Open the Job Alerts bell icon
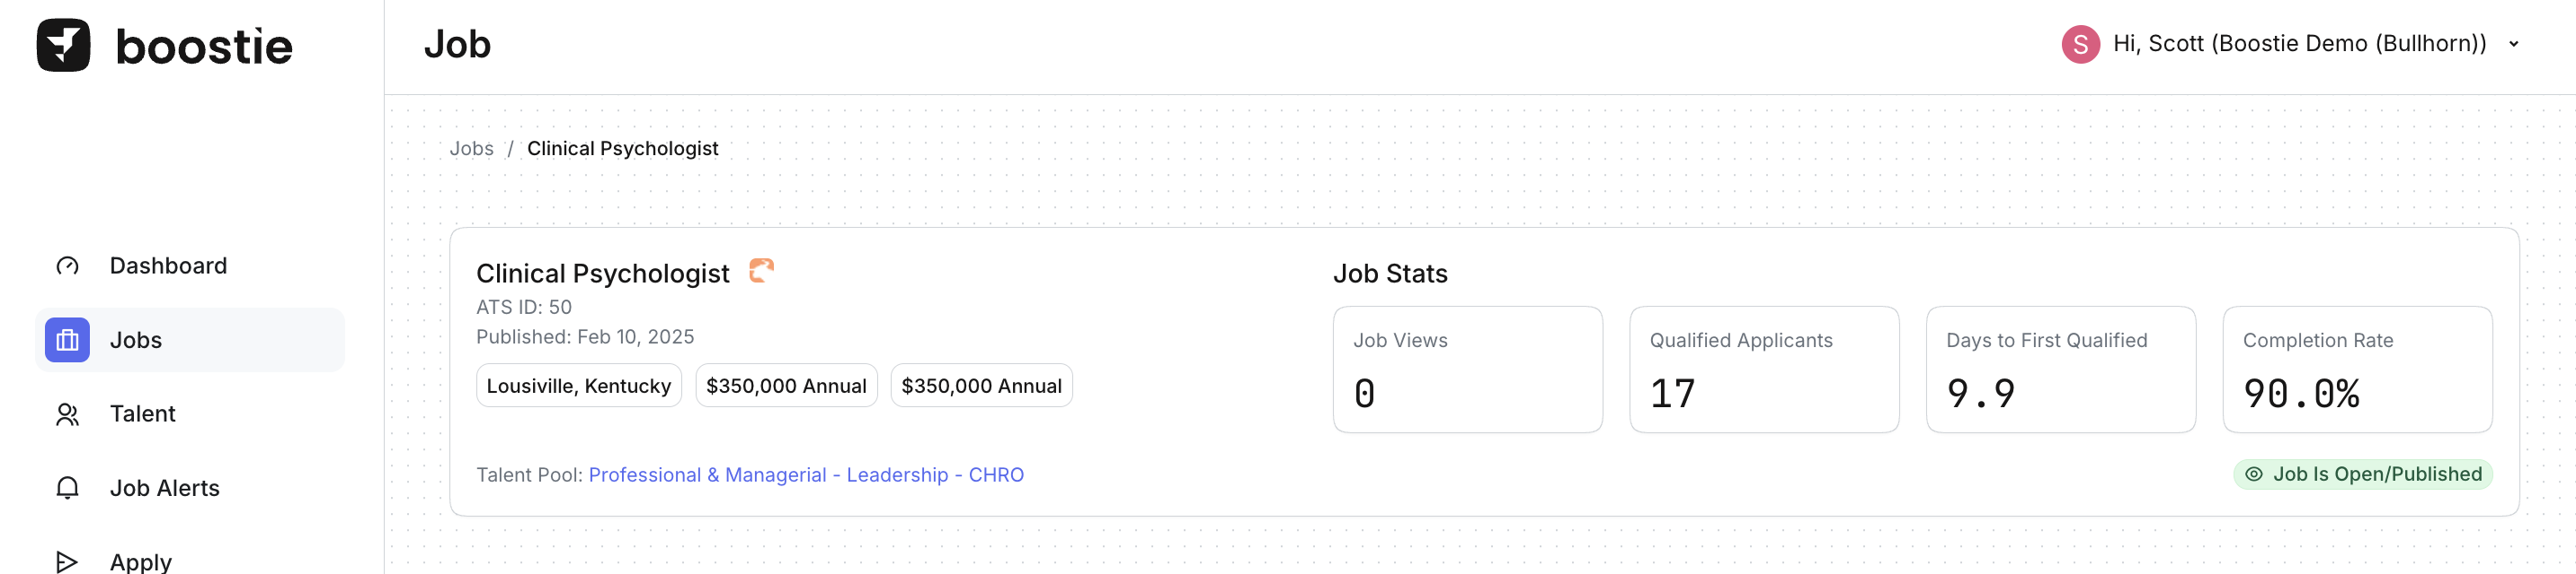 coord(67,488)
